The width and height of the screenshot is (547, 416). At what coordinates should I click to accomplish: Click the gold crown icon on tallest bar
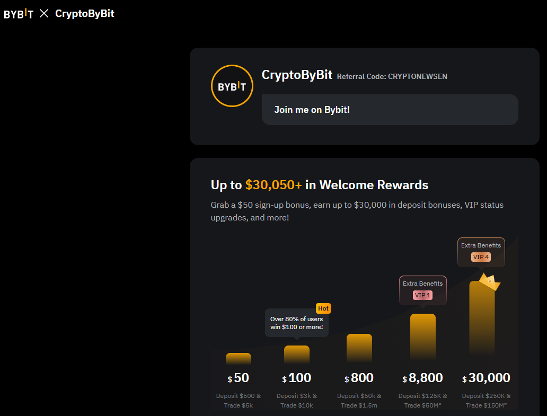pos(489,281)
